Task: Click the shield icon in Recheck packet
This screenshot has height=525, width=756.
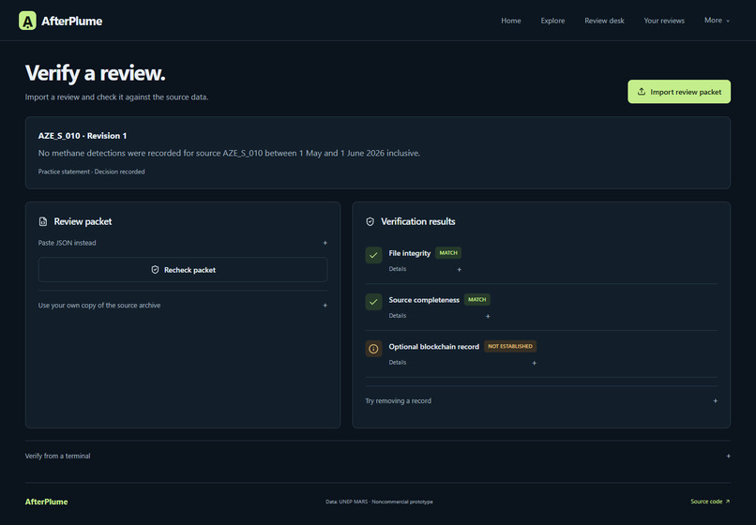Action: click(x=155, y=270)
